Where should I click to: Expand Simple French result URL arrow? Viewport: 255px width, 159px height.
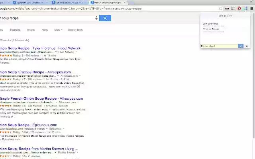coord(56,102)
